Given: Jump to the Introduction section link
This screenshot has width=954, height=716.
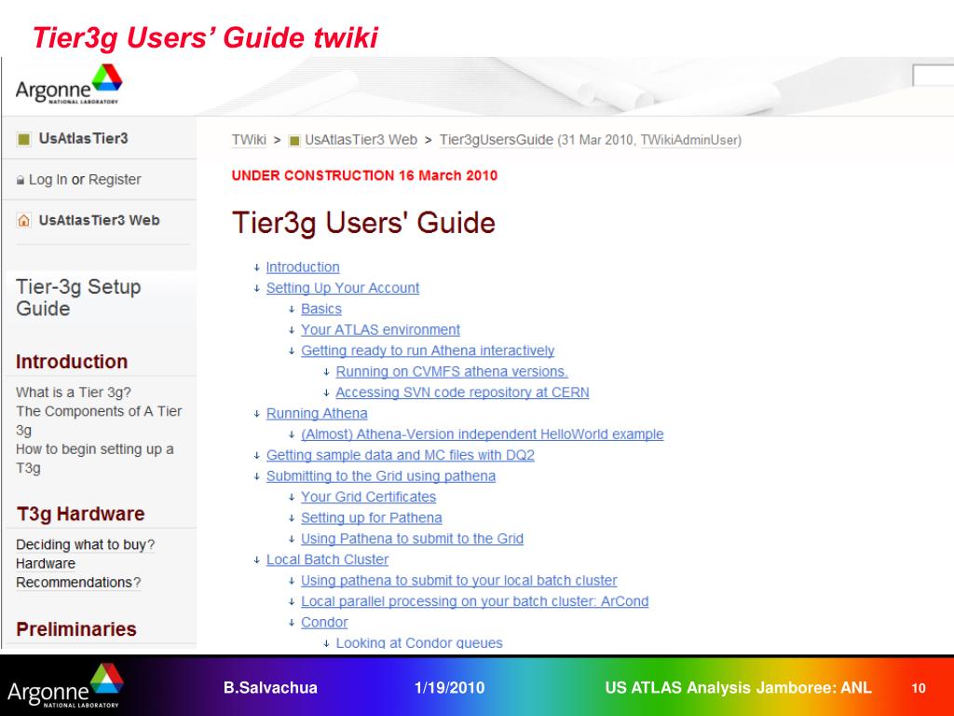Looking at the screenshot, I should tap(303, 268).
